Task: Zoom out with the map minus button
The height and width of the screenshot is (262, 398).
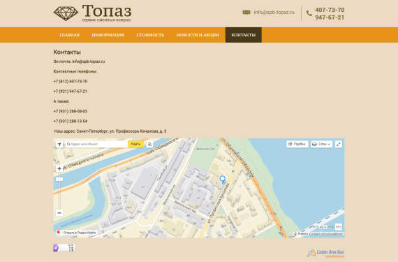Action: click(59, 213)
